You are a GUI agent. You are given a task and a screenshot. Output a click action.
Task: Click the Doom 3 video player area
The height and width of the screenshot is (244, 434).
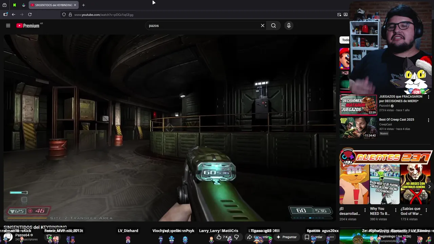pos(170,128)
